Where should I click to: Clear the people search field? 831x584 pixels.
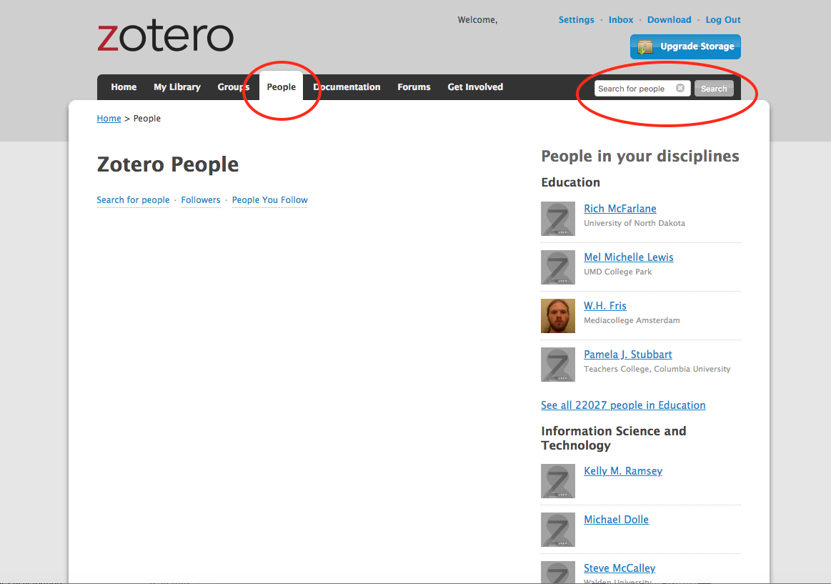point(680,89)
